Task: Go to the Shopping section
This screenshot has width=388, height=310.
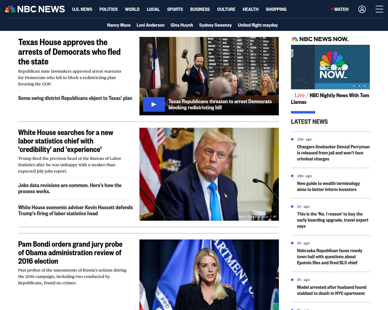Action: tap(276, 9)
